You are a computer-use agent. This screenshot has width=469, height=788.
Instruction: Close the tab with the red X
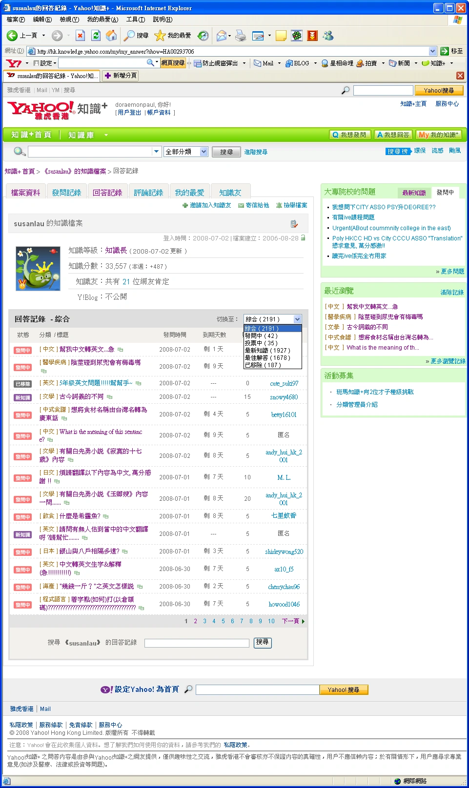tap(460, 76)
